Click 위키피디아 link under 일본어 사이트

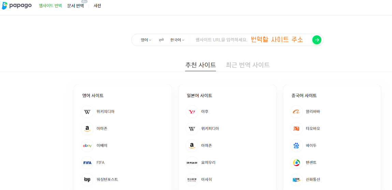click(x=210, y=129)
